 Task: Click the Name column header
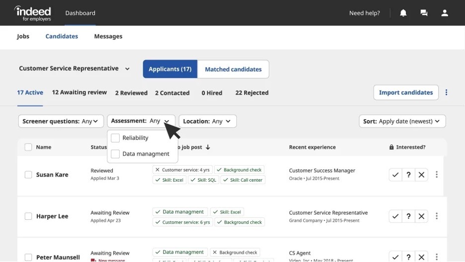pos(44,147)
